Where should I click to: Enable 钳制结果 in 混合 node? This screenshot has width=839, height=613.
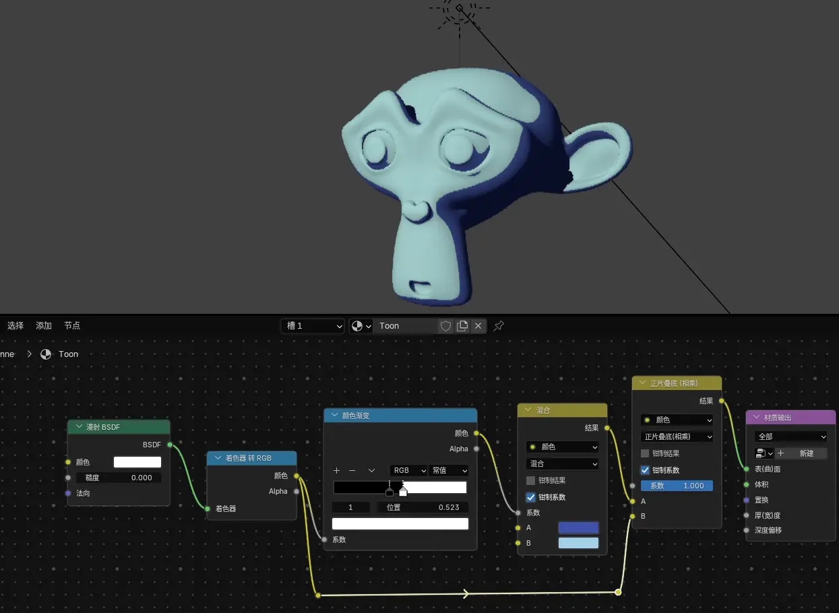point(530,480)
